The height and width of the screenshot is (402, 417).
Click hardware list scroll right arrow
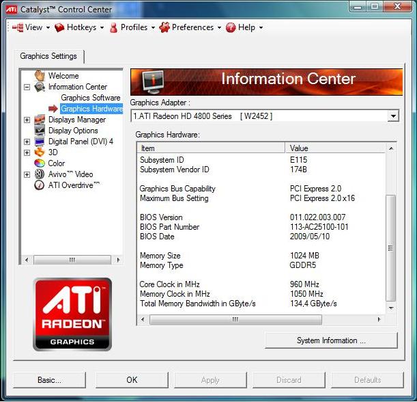[x=379, y=319]
